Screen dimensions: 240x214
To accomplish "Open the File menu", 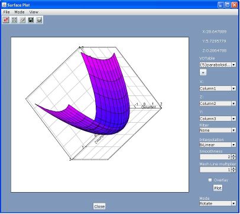I will (7, 12).
